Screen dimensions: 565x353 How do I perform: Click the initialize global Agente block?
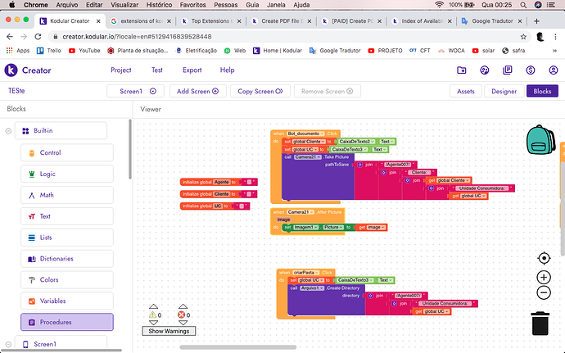pos(219,182)
